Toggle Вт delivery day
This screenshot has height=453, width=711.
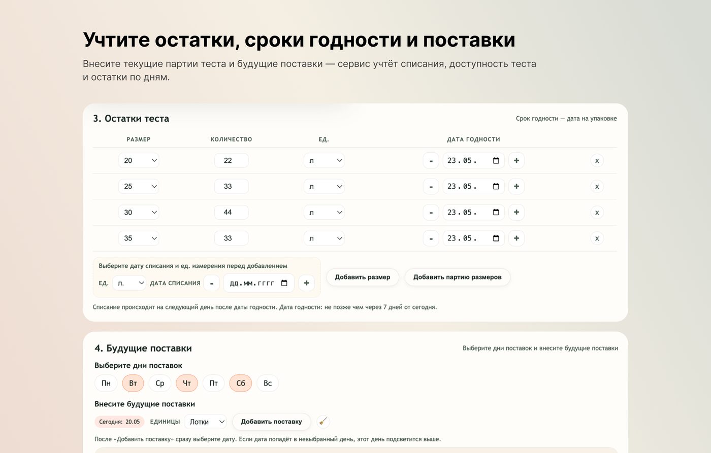(x=133, y=383)
